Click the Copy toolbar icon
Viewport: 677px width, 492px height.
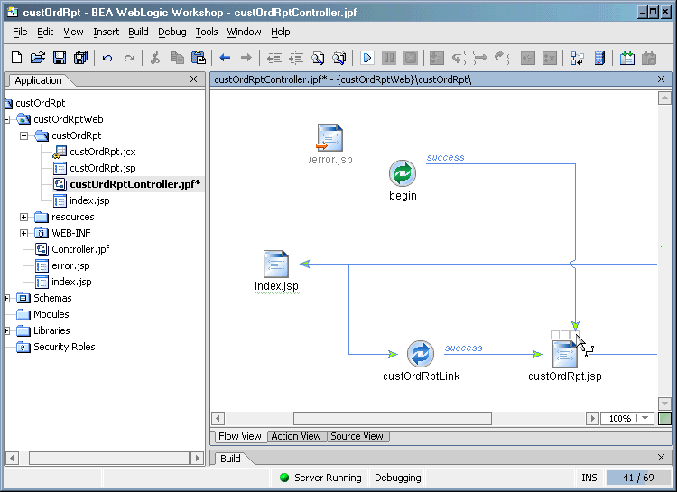pyautogui.click(x=177, y=58)
